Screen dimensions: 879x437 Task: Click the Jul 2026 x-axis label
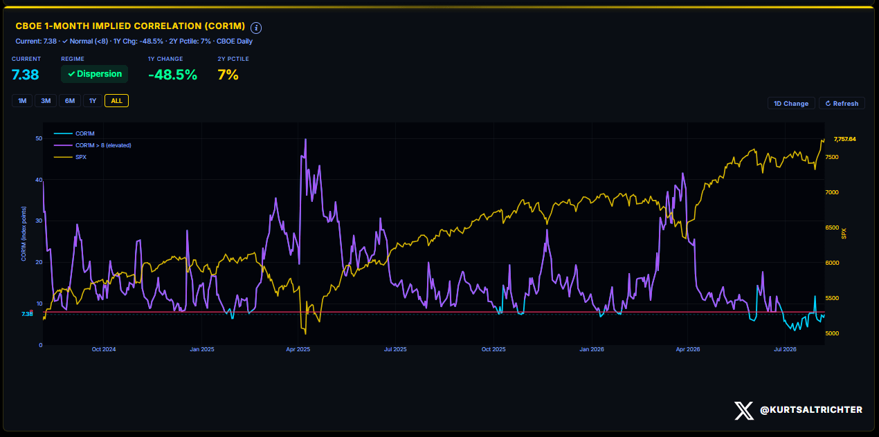785,349
